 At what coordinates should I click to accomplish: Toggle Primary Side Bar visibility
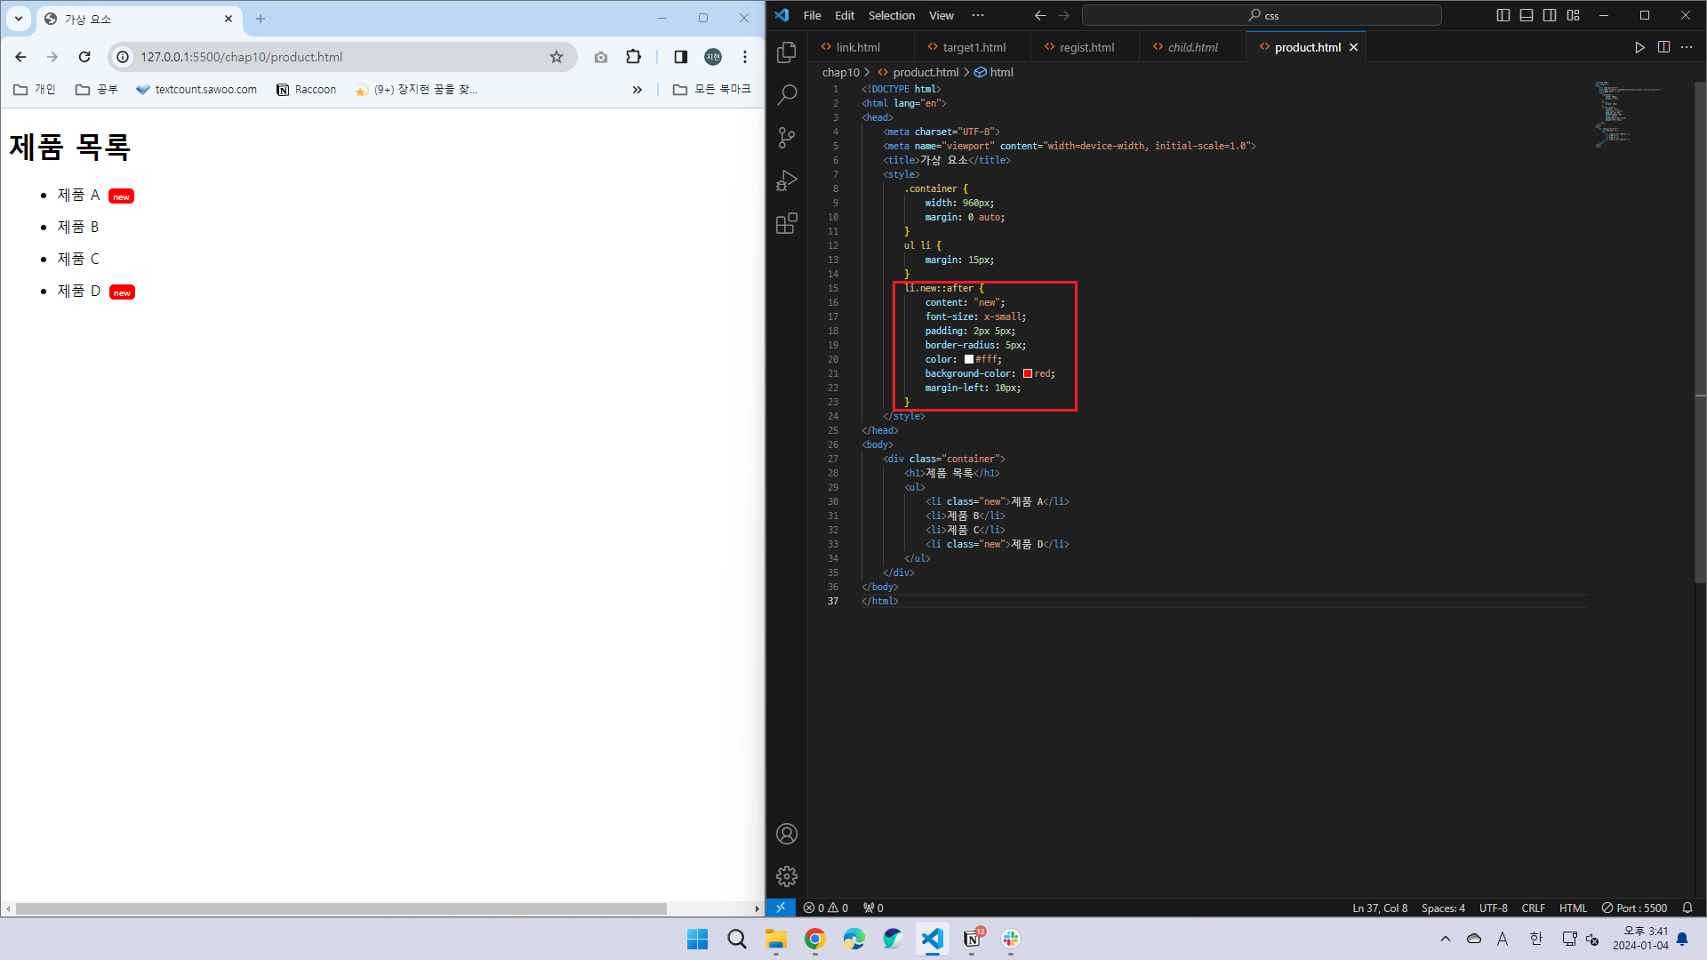[x=1503, y=15]
